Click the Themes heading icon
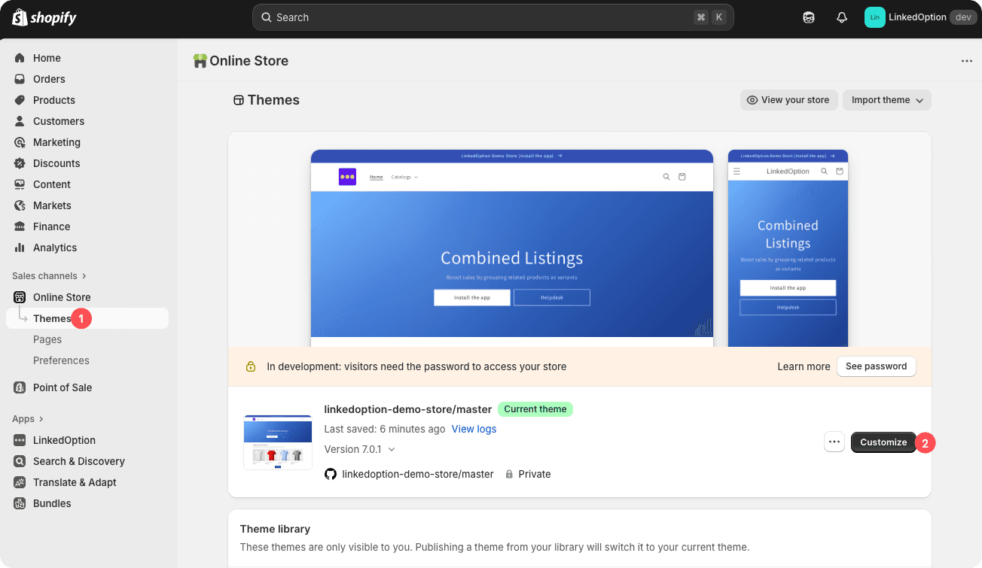982x568 pixels. point(239,100)
